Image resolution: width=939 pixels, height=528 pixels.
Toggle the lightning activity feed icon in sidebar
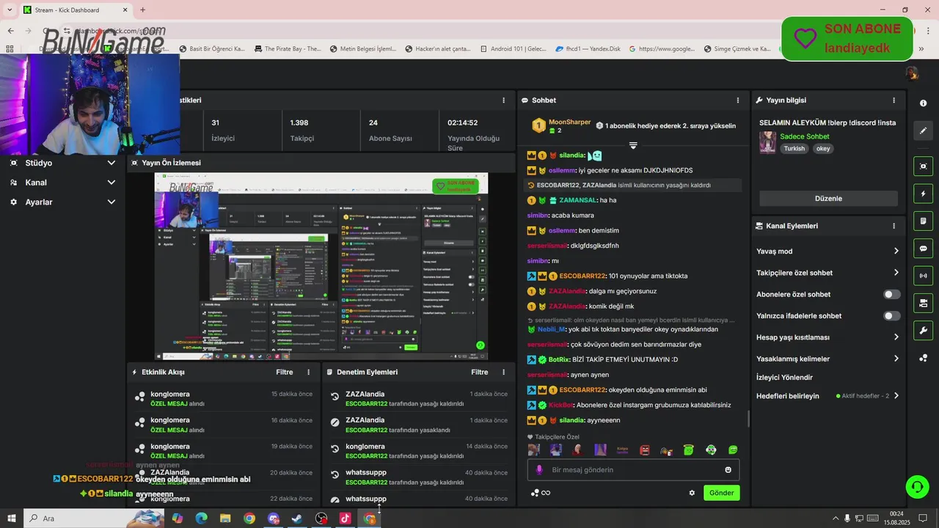click(923, 194)
